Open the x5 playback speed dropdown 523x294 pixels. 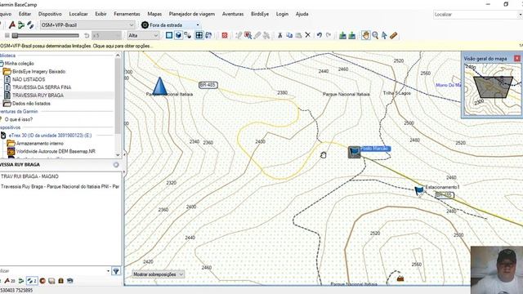[x=106, y=35]
